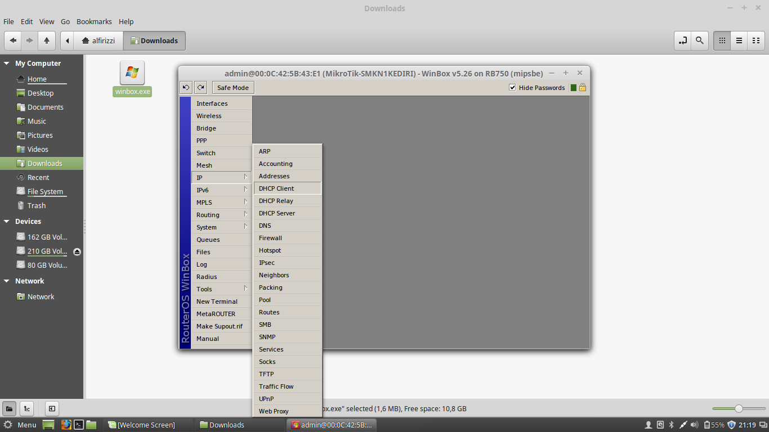Image resolution: width=769 pixels, height=432 pixels.
Task: Switch to icon view in Nemo
Action: (x=722, y=40)
